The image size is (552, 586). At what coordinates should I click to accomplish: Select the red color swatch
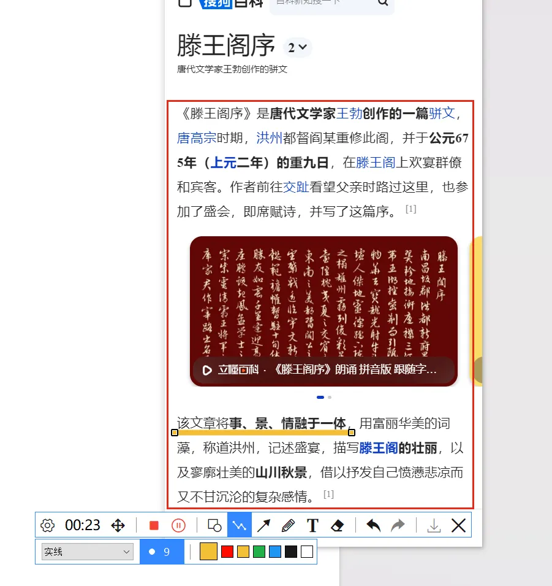point(227,551)
